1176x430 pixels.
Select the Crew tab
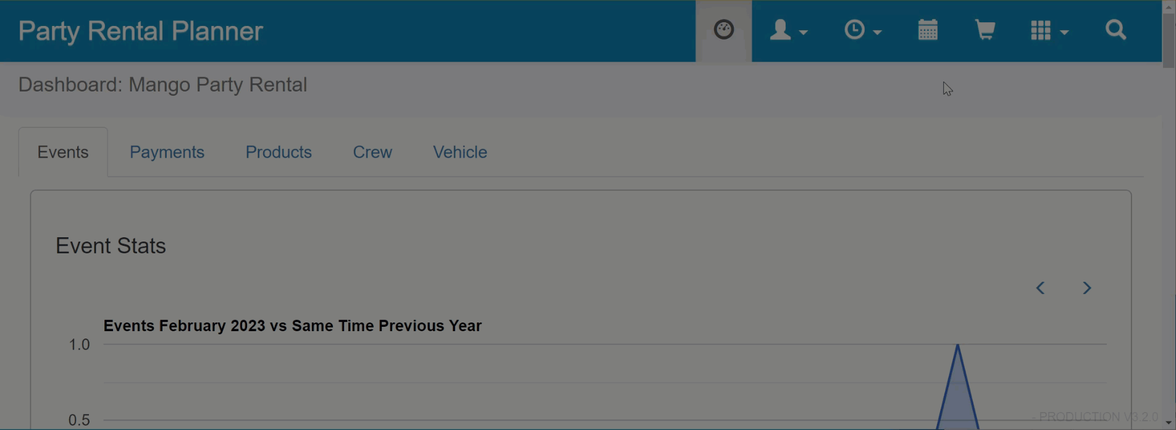pos(372,152)
